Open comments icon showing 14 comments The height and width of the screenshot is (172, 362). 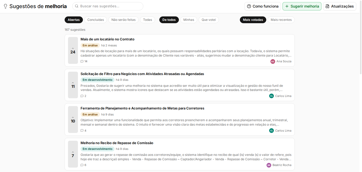[82, 62]
